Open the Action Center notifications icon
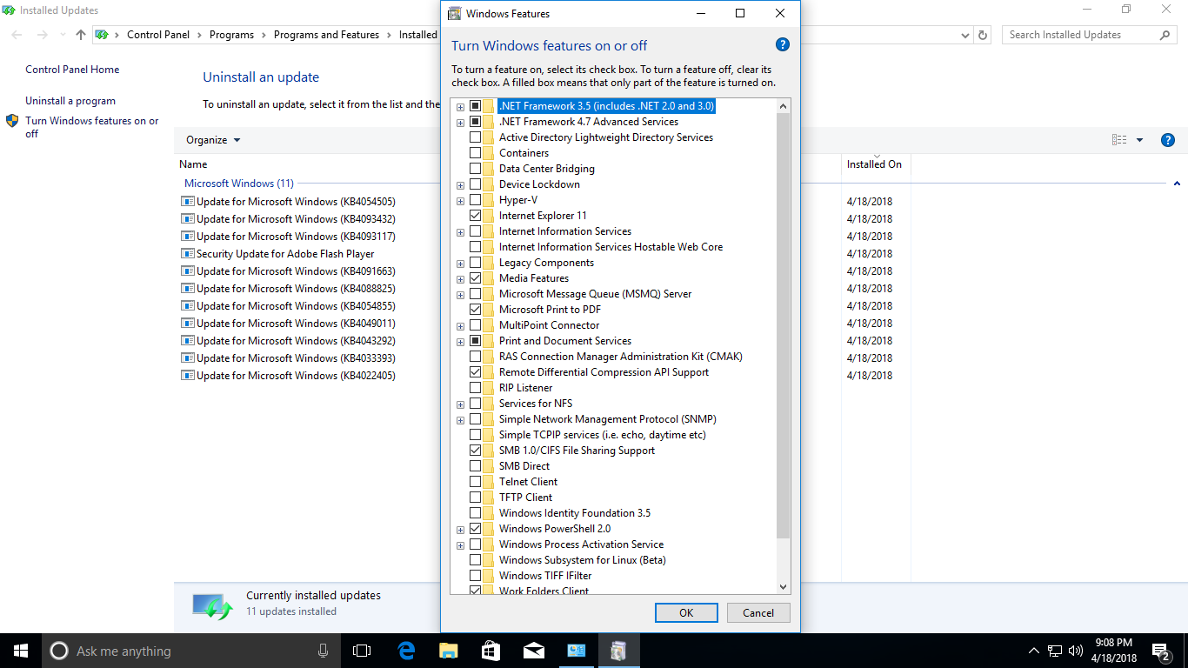This screenshot has width=1188, height=668. (1161, 651)
